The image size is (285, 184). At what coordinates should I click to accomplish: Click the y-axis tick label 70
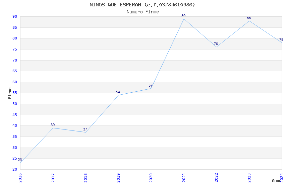point(15,60)
